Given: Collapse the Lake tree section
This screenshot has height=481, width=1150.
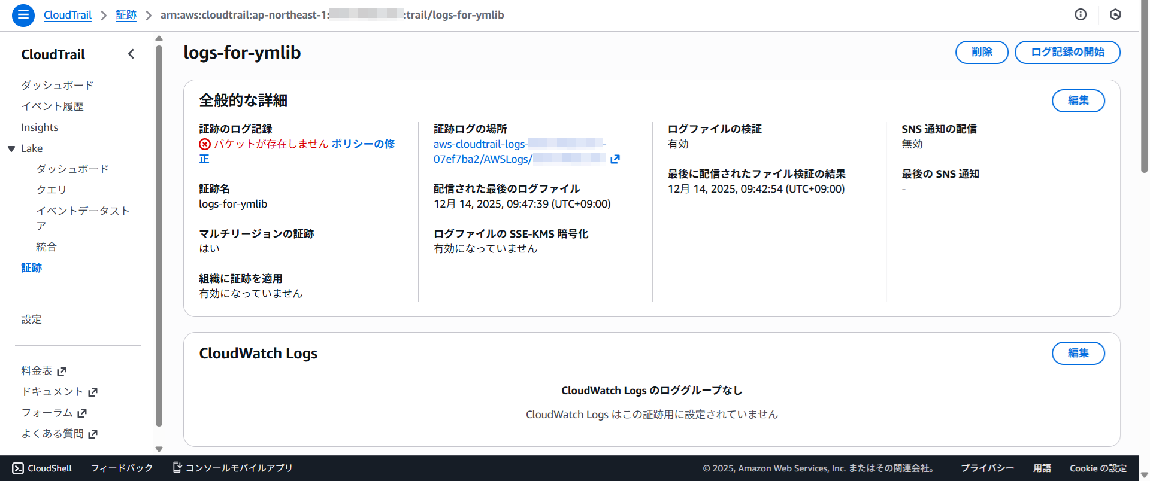Looking at the screenshot, I should click(11, 149).
